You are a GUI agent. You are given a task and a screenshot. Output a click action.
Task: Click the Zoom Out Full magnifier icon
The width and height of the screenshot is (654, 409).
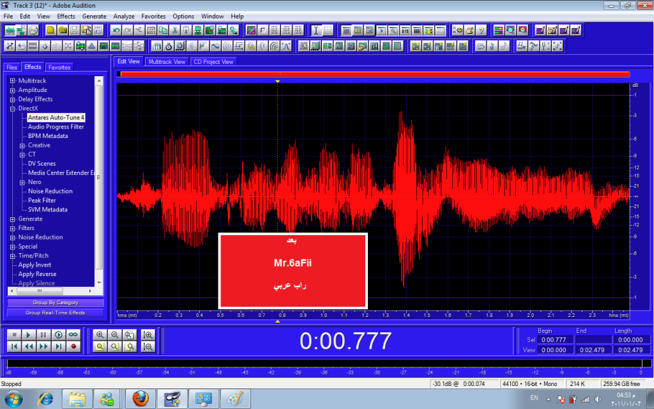(130, 335)
